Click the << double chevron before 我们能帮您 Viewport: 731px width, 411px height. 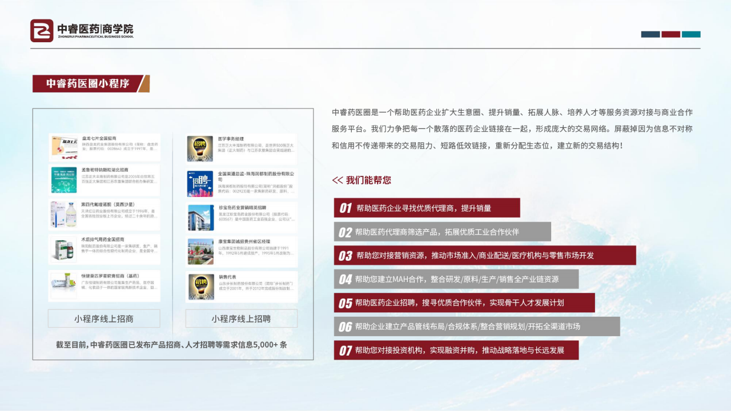tap(338, 180)
